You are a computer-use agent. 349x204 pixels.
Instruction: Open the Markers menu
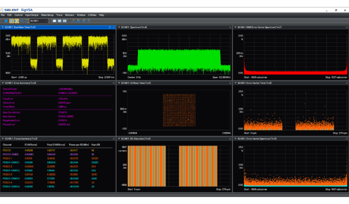[x=69, y=15]
